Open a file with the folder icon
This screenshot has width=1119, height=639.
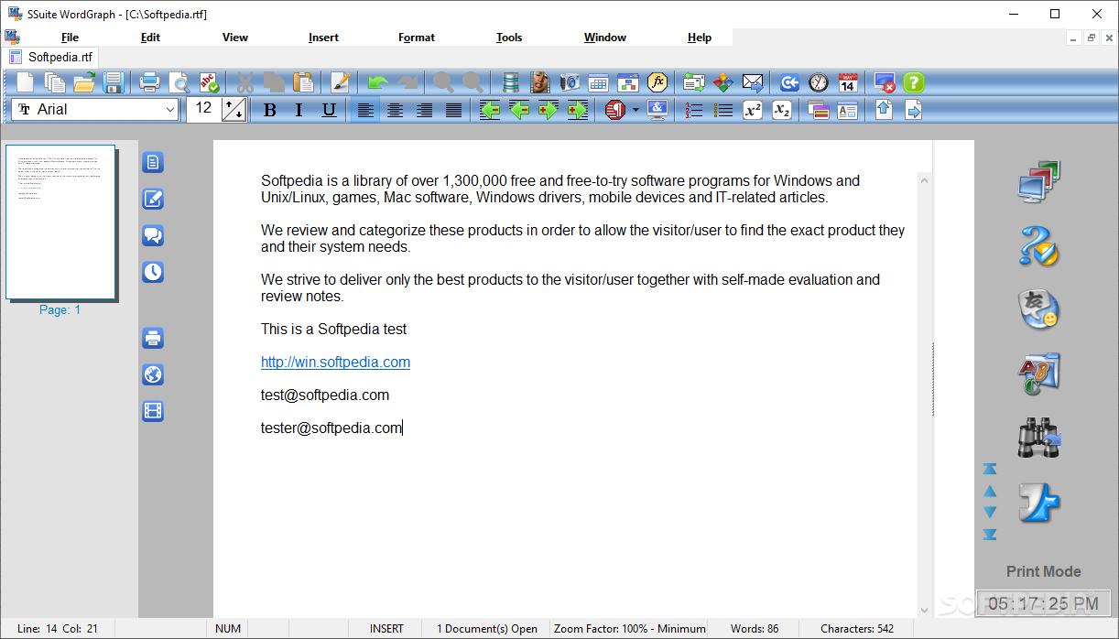(x=84, y=82)
